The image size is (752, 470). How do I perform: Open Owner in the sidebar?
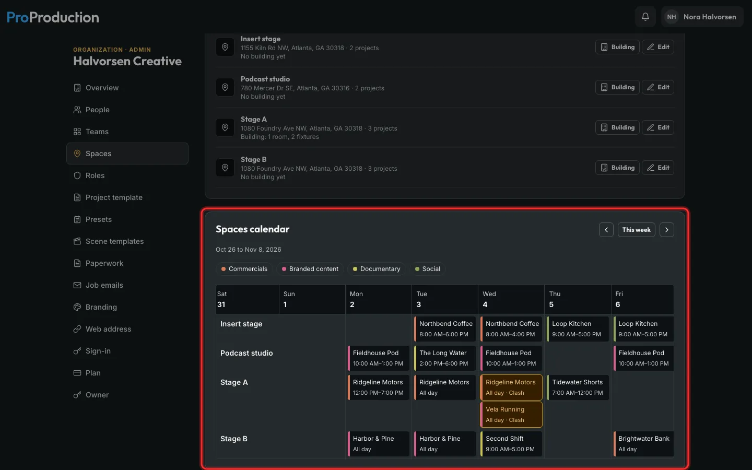click(127, 395)
